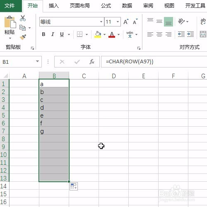
Task: Expand the Copy options arrow
Action: pyautogui.click(x=29, y=28)
